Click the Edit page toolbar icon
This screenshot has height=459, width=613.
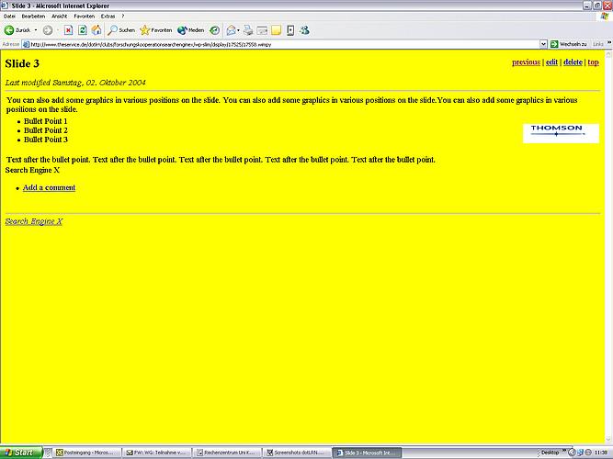pyautogui.click(x=262, y=30)
